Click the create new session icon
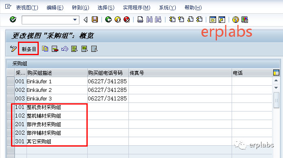Viewport: 283px width, 158px height. (212, 20)
